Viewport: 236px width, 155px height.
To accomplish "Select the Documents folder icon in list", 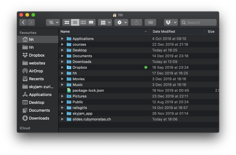I will tap(69, 56).
